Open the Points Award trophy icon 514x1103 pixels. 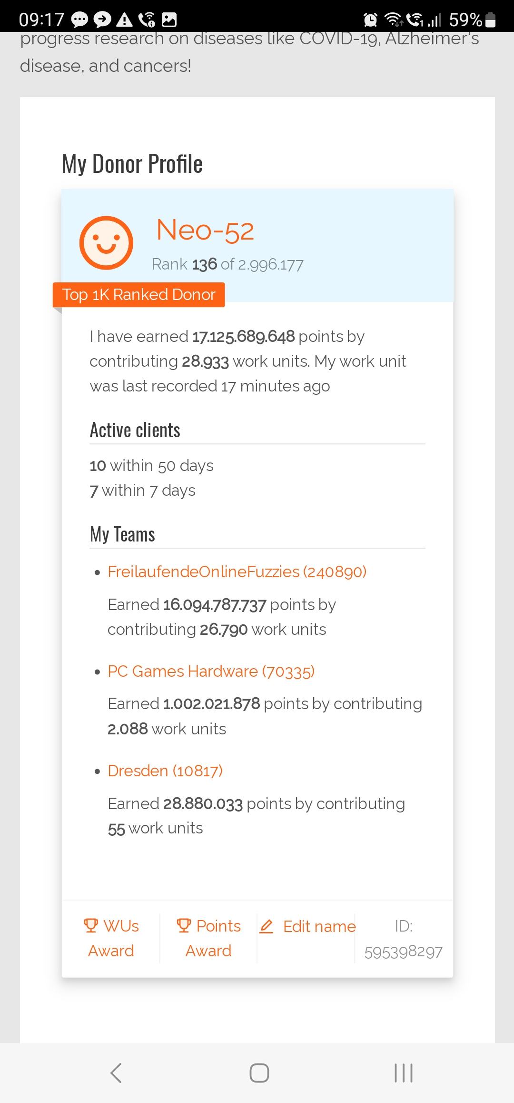pyautogui.click(x=184, y=925)
